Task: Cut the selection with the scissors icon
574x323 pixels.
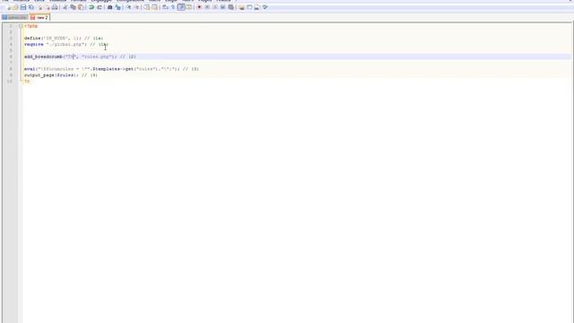Action: pos(65,7)
